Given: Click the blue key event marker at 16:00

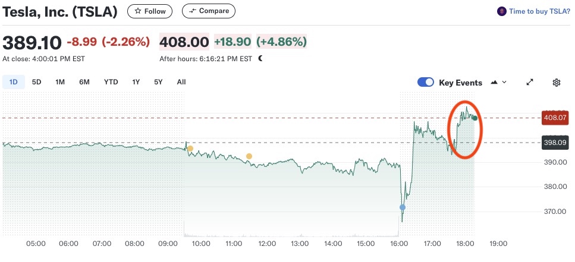Looking at the screenshot, I should point(403,207).
